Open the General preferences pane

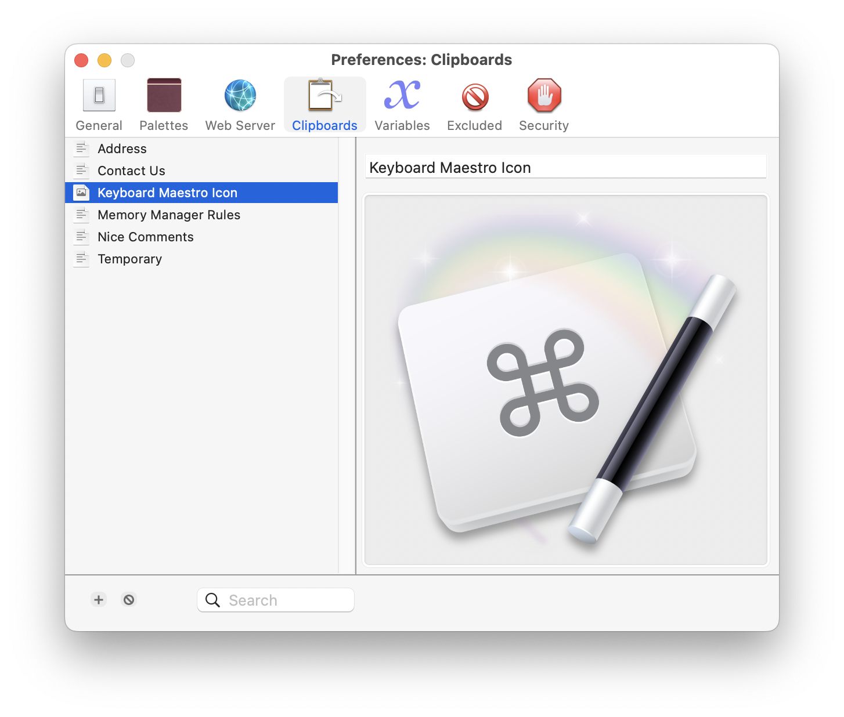pos(99,105)
